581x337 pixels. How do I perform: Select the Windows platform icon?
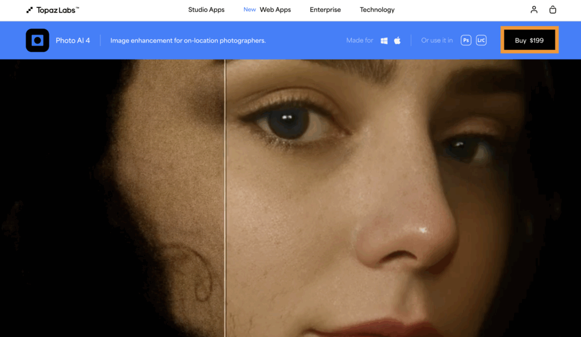point(384,40)
